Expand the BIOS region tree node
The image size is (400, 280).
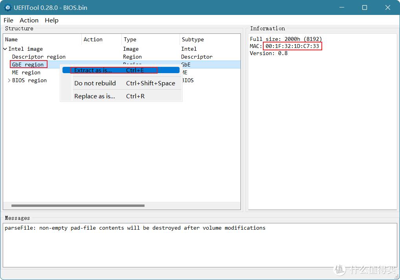tap(9, 81)
